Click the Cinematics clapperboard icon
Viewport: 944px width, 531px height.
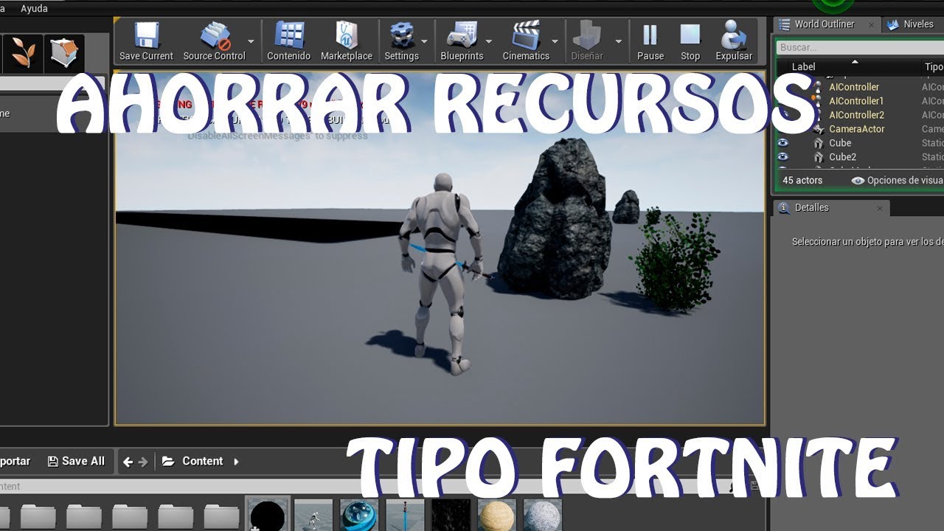526,35
